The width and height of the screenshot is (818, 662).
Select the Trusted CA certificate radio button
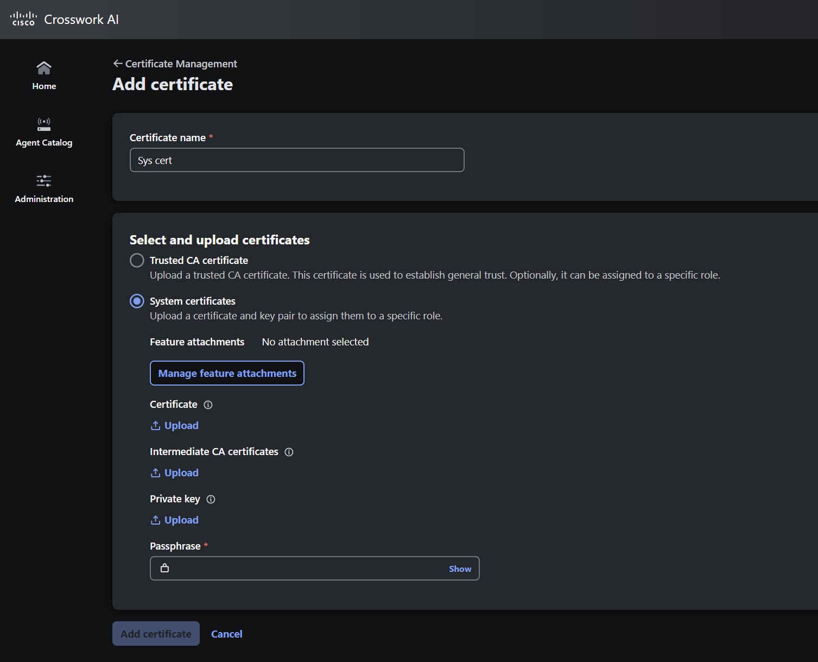[137, 260]
